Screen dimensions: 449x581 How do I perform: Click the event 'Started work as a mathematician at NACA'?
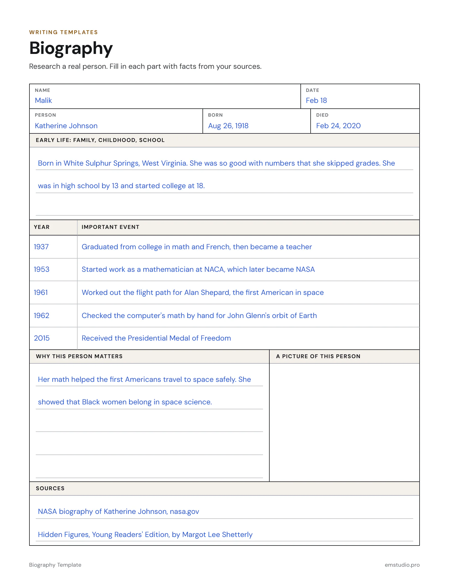tap(198, 269)
